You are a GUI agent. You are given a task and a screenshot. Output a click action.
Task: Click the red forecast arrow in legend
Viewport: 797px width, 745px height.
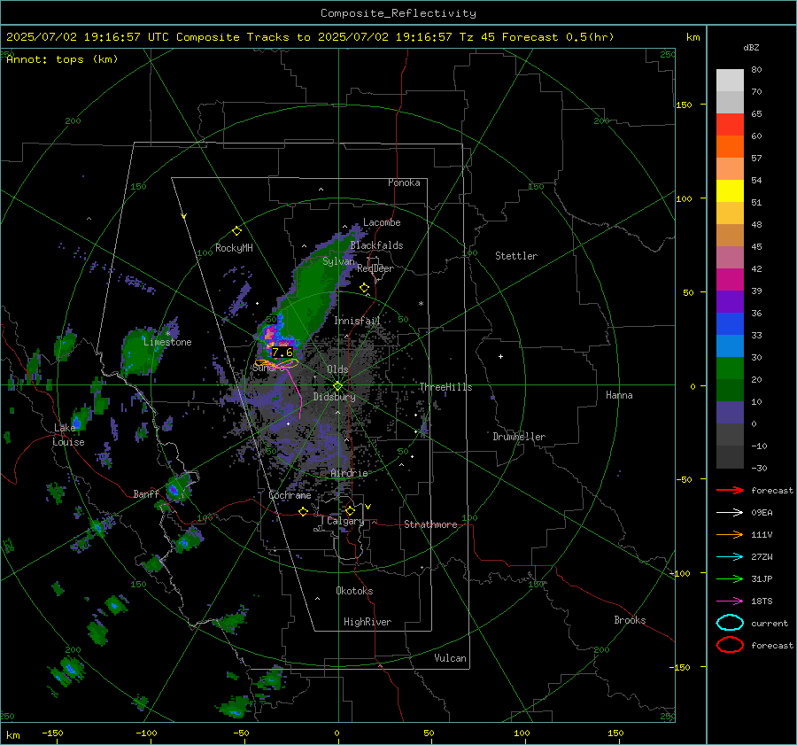pos(730,490)
